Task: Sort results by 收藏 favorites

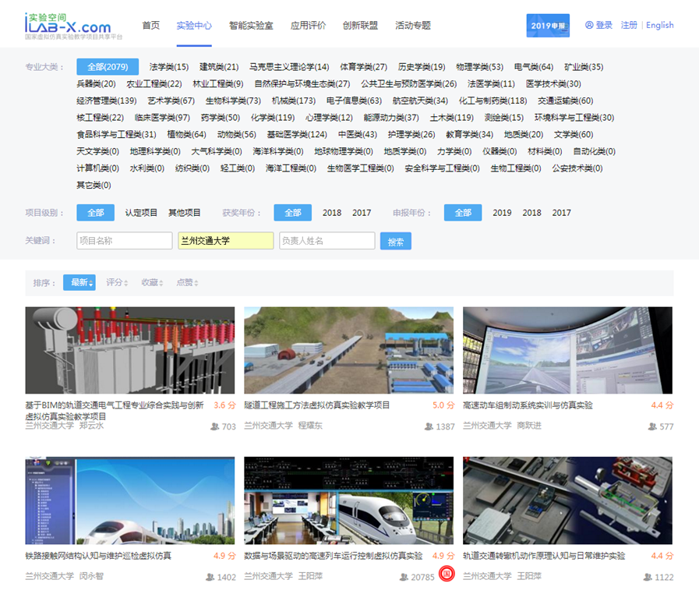Action: [x=151, y=282]
